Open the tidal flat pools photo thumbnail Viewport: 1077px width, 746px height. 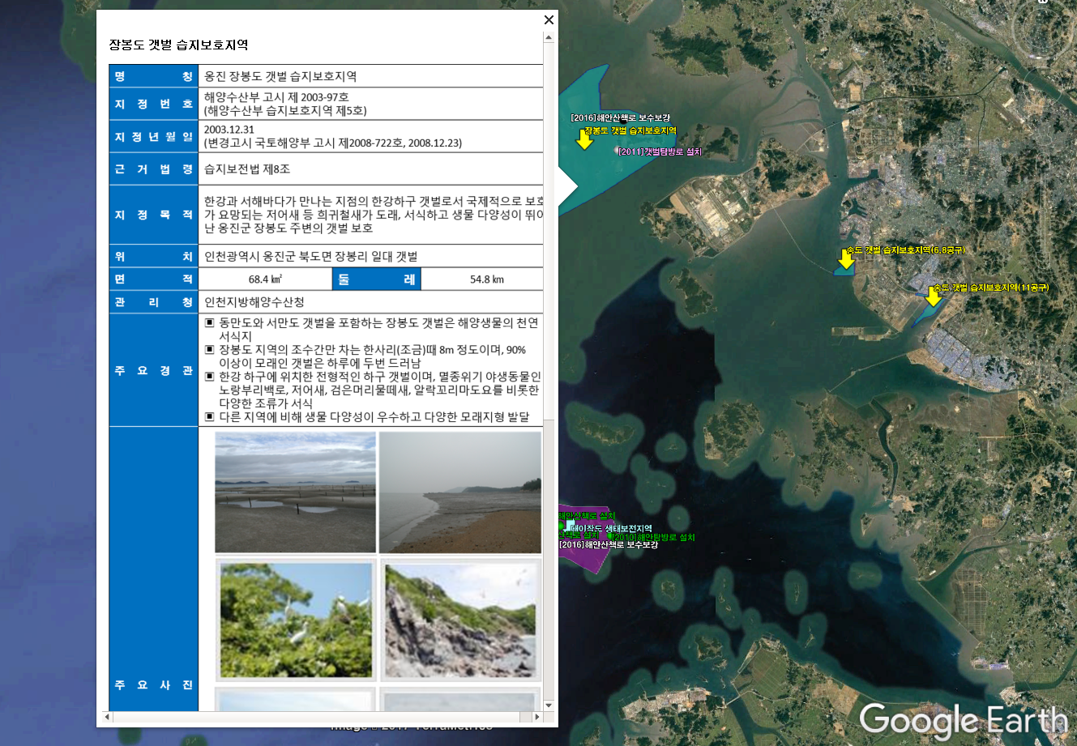coord(295,492)
